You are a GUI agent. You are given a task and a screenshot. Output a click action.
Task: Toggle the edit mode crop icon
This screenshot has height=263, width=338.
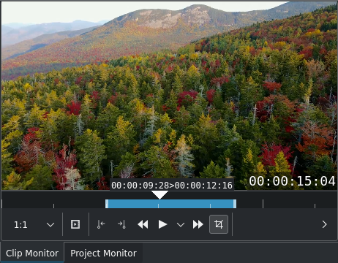click(219, 224)
